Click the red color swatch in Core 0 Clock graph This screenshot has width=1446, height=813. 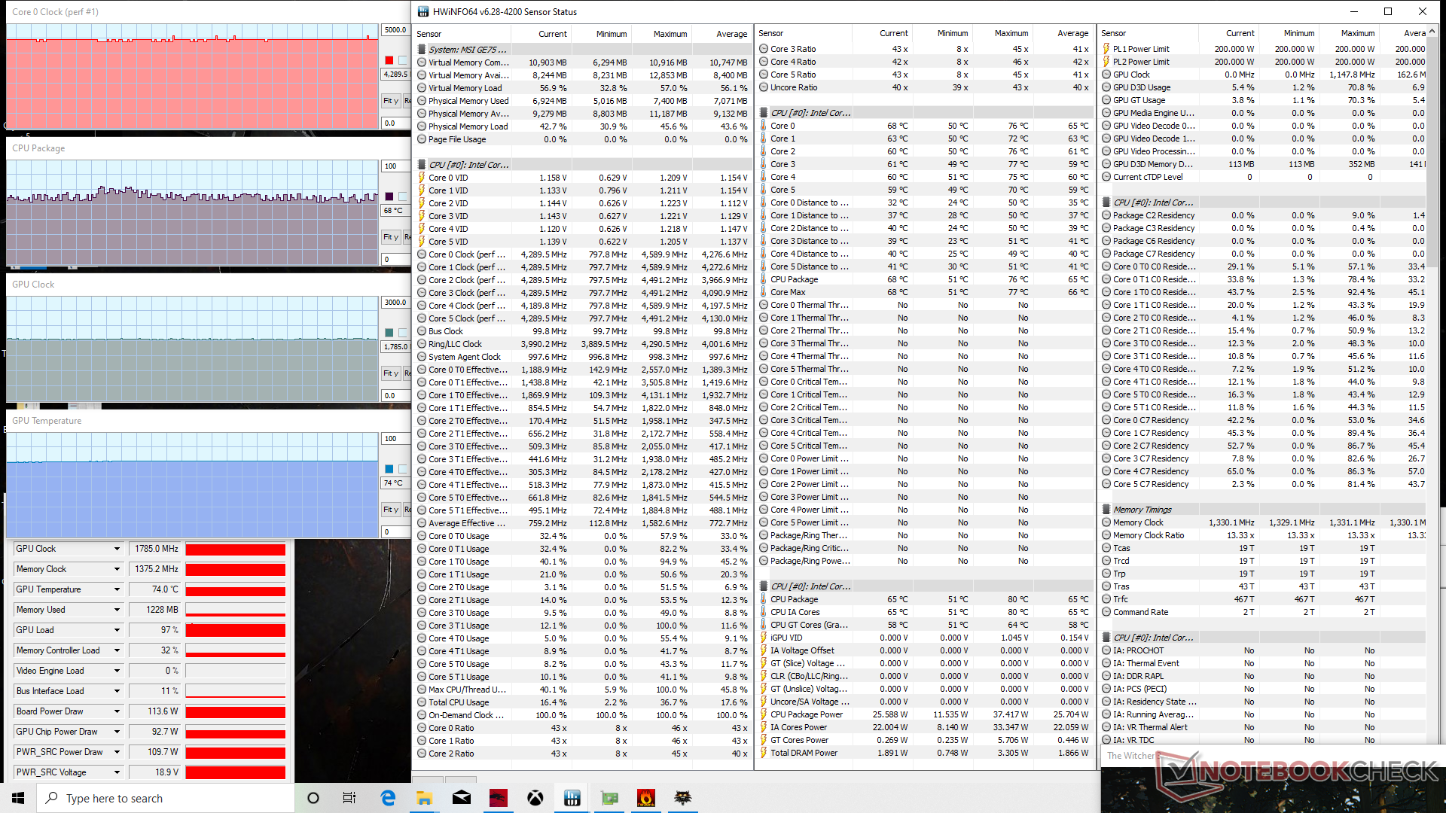click(x=389, y=60)
